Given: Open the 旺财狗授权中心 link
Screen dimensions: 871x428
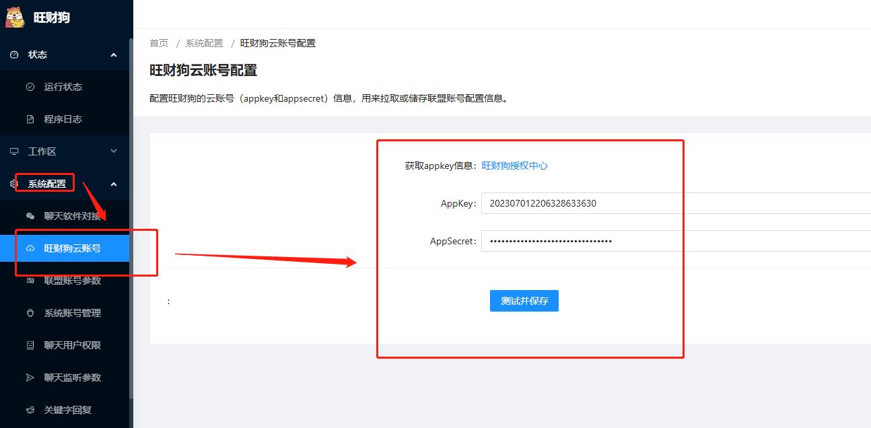Looking at the screenshot, I should click(514, 166).
